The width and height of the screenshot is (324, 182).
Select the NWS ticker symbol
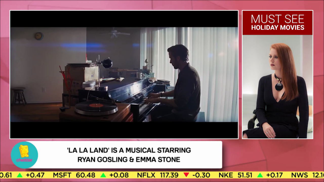click(x=299, y=175)
